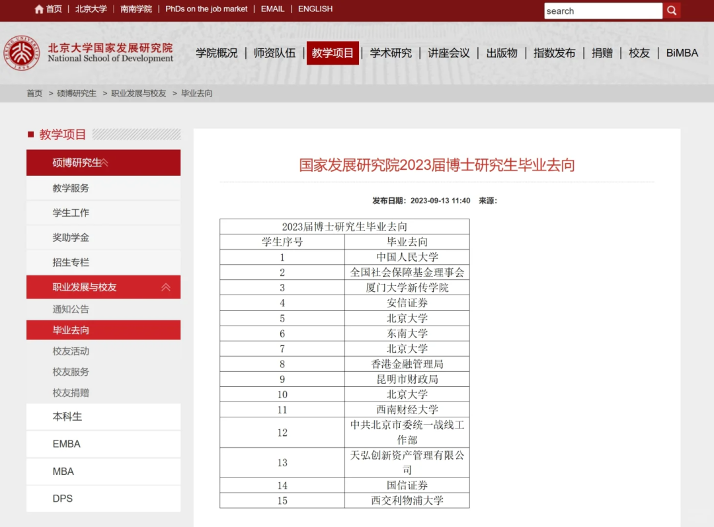Click table cell 天弘创新资产管理有限公司
Screen dimensions: 714x527
tap(407, 462)
